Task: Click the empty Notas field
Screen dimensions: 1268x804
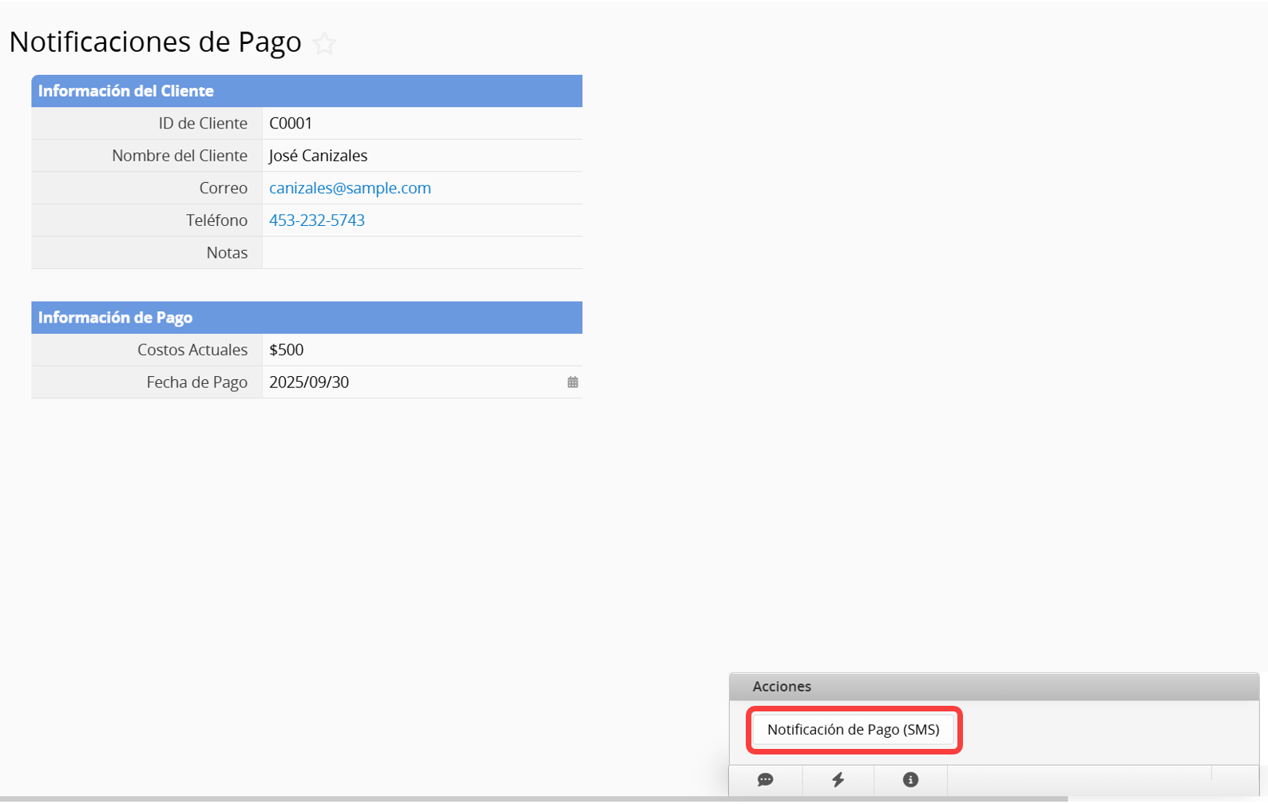Action: click(422, 253)
